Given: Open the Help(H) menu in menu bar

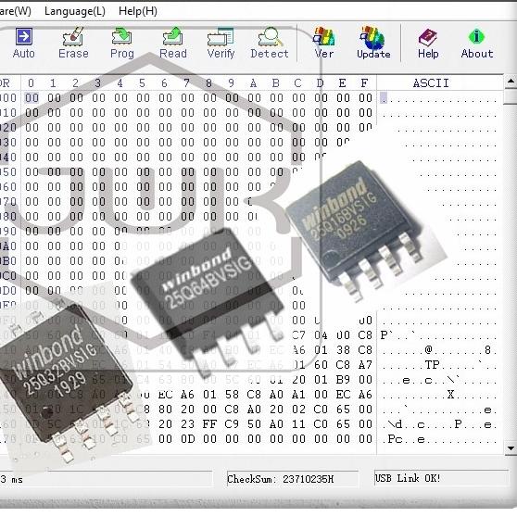Looking at the screenshot, I should point(138,11).
